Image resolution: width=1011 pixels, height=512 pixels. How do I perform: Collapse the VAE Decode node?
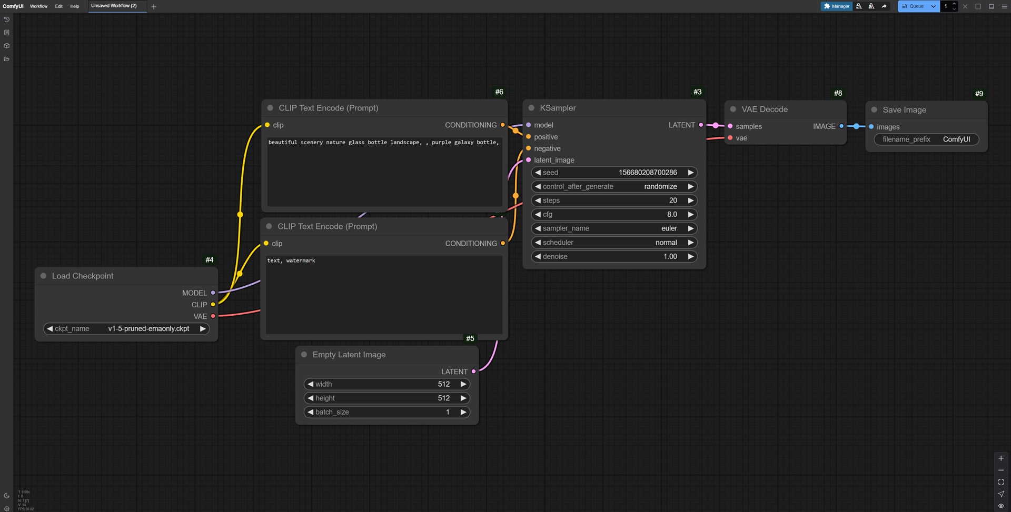pyautogui.click(x=733, y=109)
